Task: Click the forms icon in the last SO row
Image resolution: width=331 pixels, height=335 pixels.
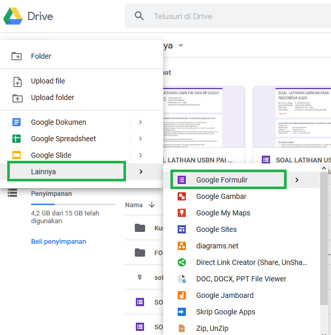Action: tap(140, 327)
